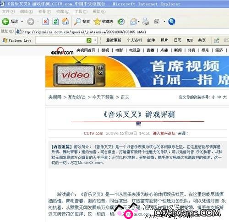Image resolution: width=229 pixels, height=222 pixels.
Task: Expand the Windows Live search dropdown arrow
Action: click(x=95, y=40)
